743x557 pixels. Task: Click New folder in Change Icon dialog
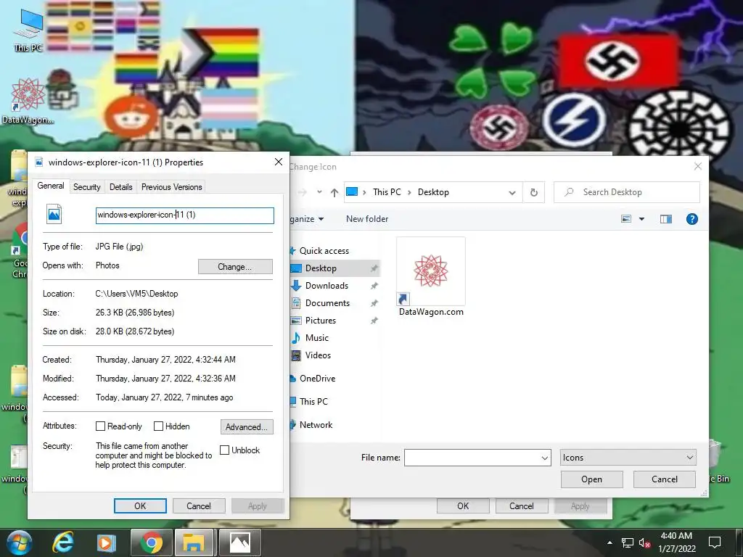(x=367, y=219)
